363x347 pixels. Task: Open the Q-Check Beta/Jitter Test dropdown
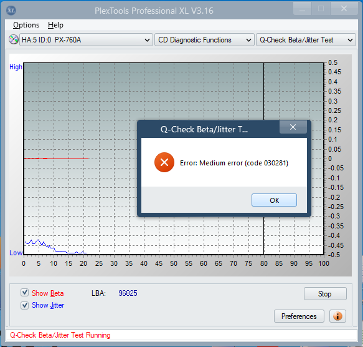(x=306, y=40)
